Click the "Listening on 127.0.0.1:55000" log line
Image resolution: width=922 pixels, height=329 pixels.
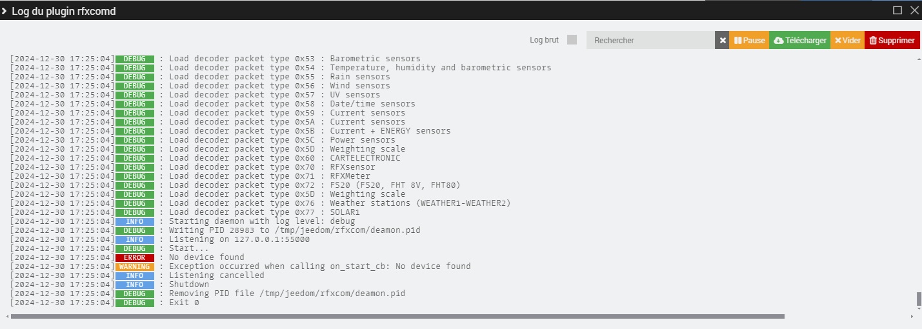pyautogui.click(x=239, y=239)
